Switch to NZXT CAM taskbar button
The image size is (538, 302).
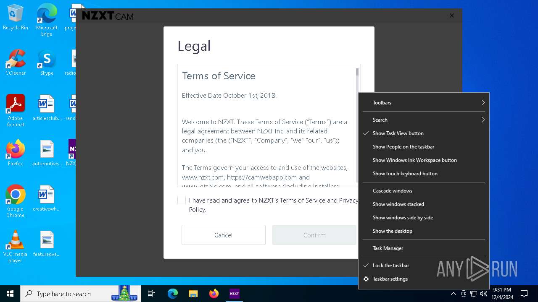pos(234,294)
